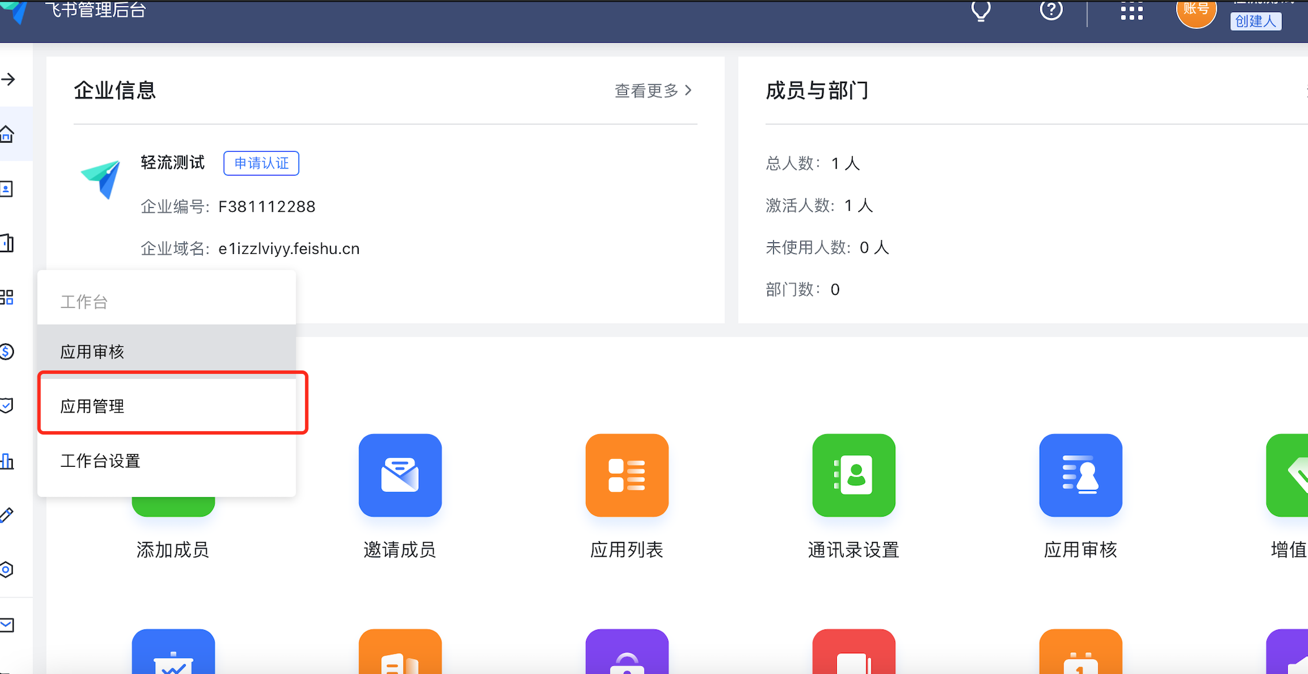Select 工作台设置 in the 工作台 menu
The width and height of the screenshot is (1308, 674).
click(x=167, y=460)
